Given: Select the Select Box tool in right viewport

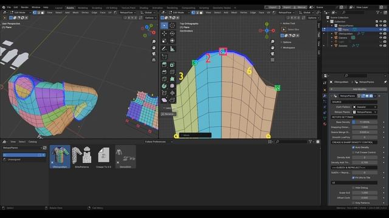Looking at the screenshot, I should (x=164, y=25).
